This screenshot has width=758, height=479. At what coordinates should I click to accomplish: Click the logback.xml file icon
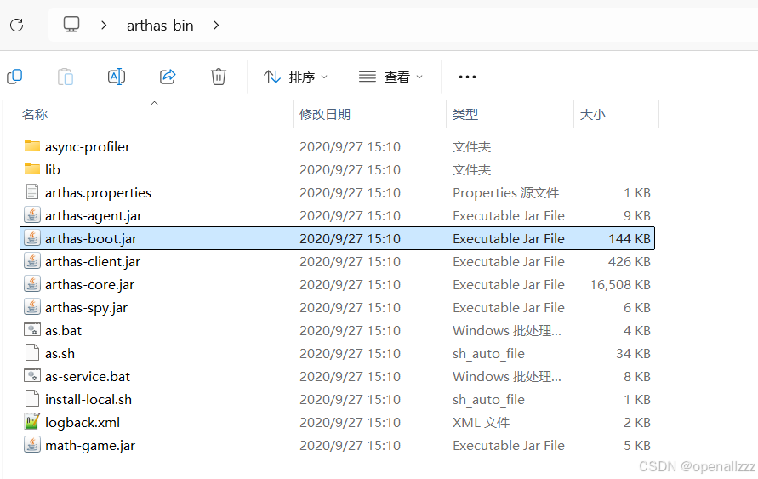(32, 421)
